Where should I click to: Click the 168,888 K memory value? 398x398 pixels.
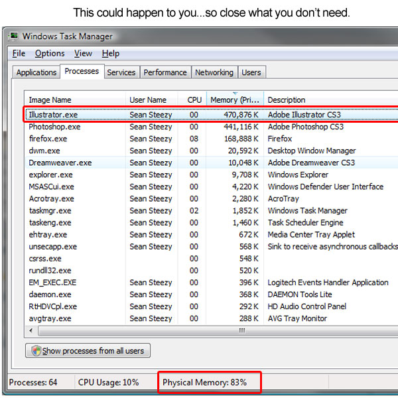pyautogui.click(x=241, y=139)
